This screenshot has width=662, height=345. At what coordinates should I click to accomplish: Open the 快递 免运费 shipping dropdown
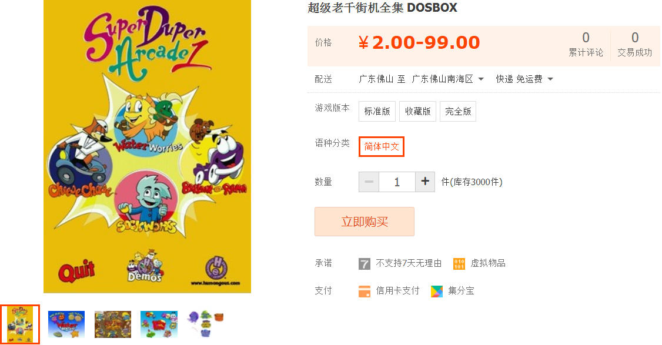tap(524, 79)
